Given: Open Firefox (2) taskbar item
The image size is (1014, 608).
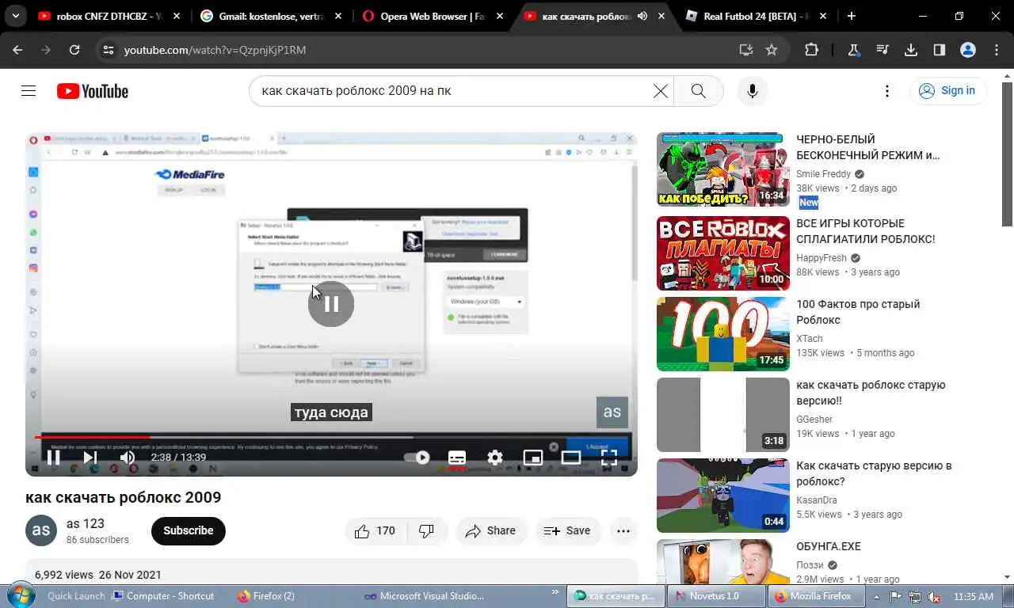Looking at the screenshot, I should (267, 596).
